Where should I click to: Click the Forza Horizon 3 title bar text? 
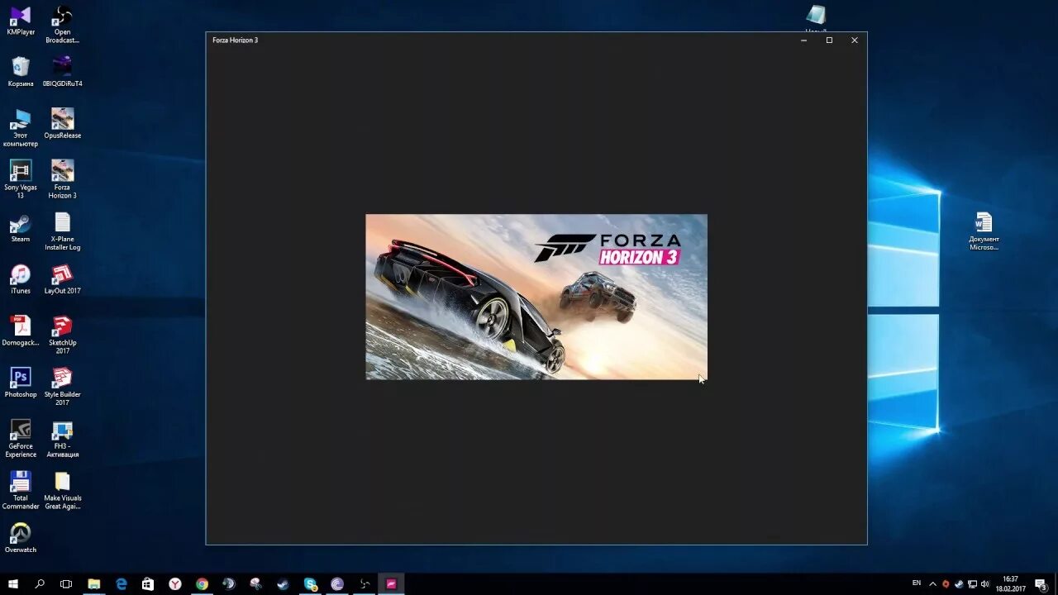tap(236, 40)
